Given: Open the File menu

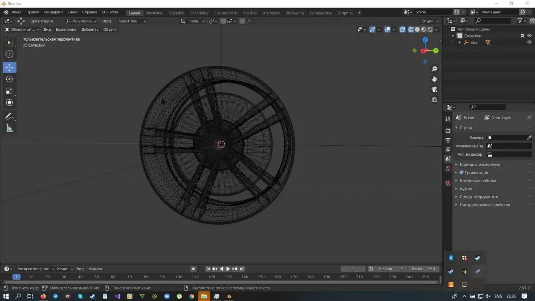Looking at the screenshot, I should point(16,12).
